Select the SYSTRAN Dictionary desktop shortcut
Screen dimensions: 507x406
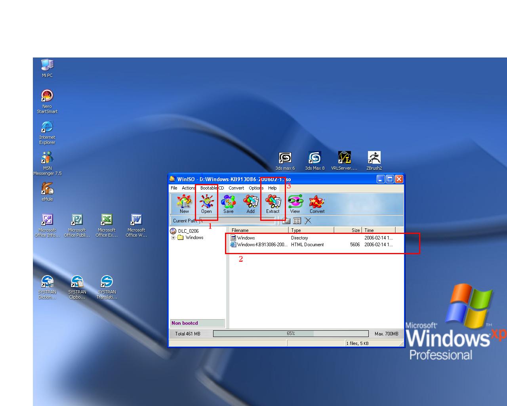click(47, 287)
